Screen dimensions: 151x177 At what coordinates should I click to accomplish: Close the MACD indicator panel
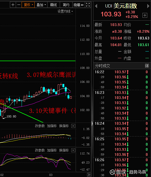coord(73,126)
